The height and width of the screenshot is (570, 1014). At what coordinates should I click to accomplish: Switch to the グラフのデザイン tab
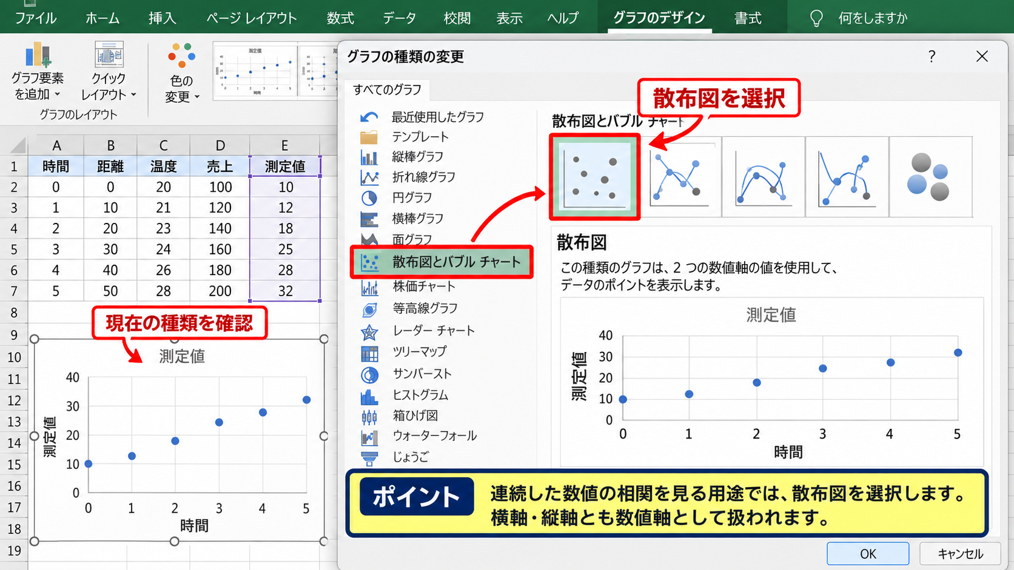click(x=659, y=18)
